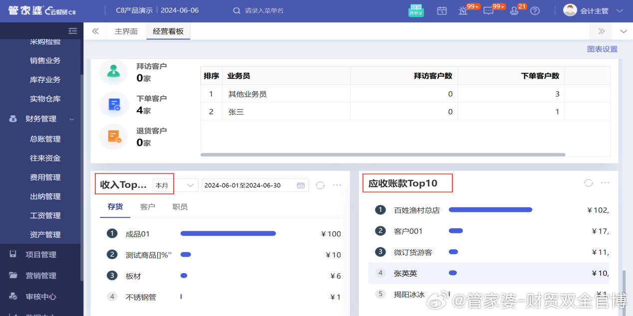The height and width of the screenshot is (316, 633).
Task: Refresh the 应收账款Top10 panel
Action: (x=588, y=182)
